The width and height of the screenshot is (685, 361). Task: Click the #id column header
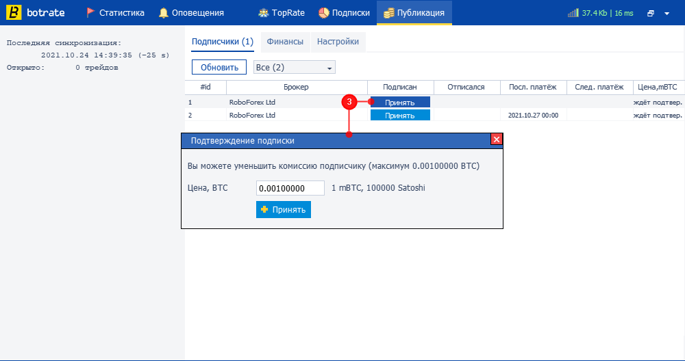[206, 88]
